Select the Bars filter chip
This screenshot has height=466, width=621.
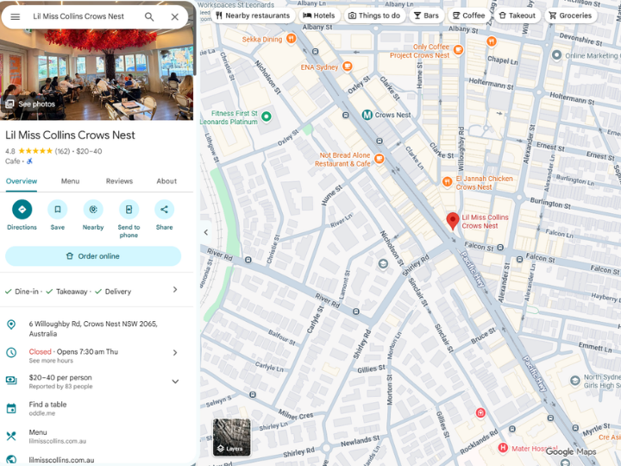coord(426,16)
